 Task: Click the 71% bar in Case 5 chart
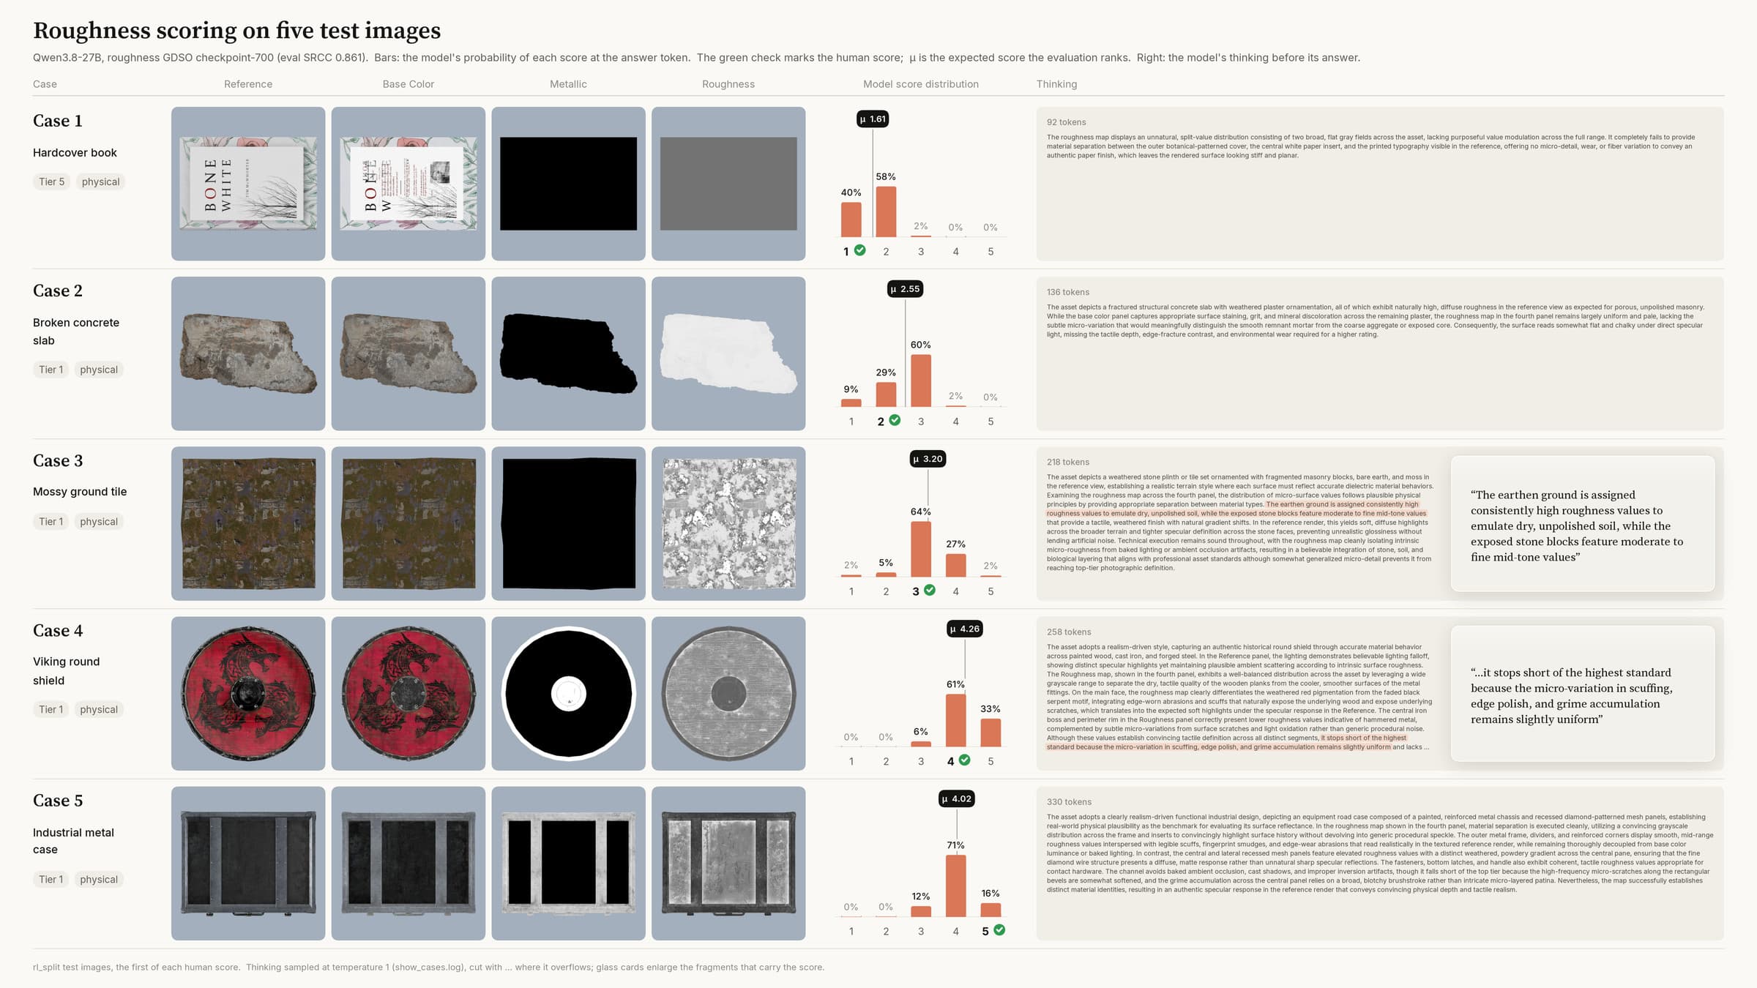tap(955, 886)
